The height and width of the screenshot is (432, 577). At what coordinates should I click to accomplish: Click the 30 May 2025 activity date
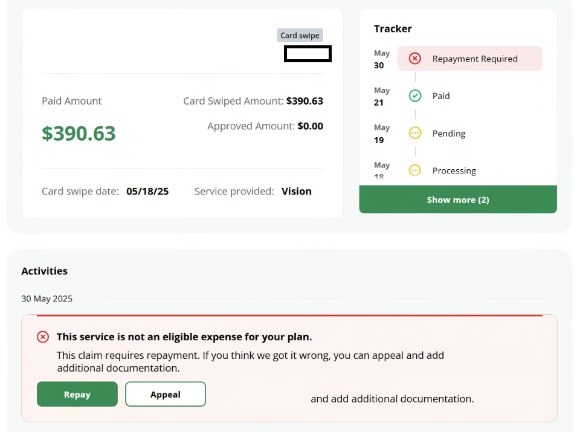point(47,298)
